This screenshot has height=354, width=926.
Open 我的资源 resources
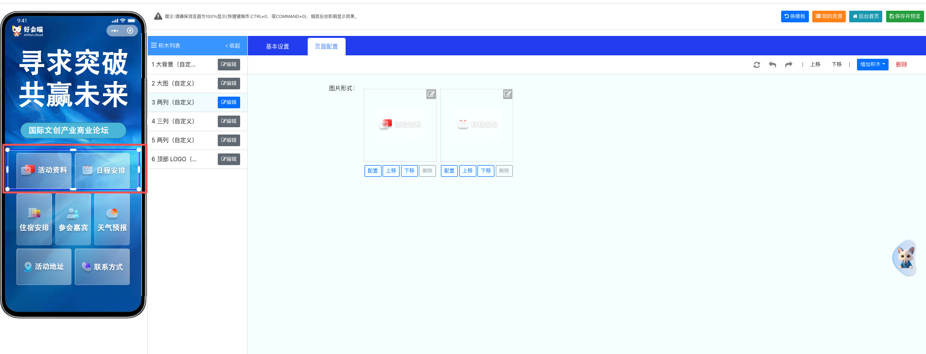pos(829,17)
